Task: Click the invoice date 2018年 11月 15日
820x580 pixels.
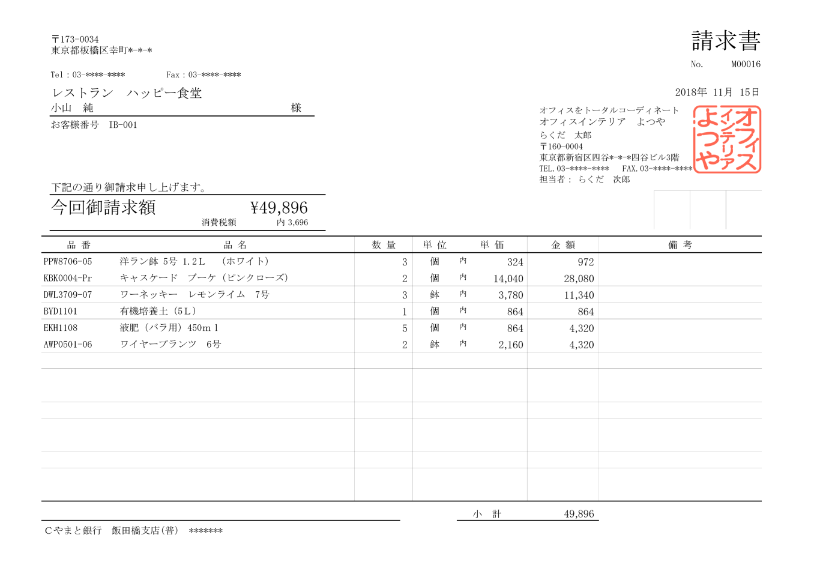Action: pos(718,92)
